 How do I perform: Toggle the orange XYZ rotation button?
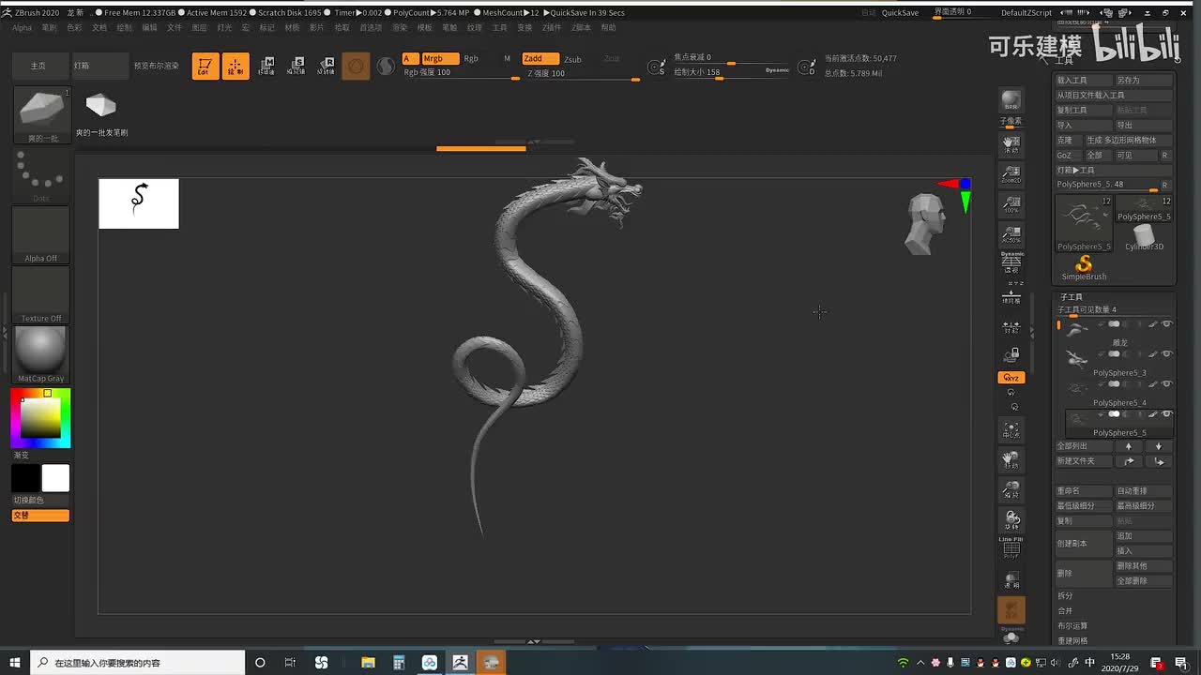[x=1011, y=378]
